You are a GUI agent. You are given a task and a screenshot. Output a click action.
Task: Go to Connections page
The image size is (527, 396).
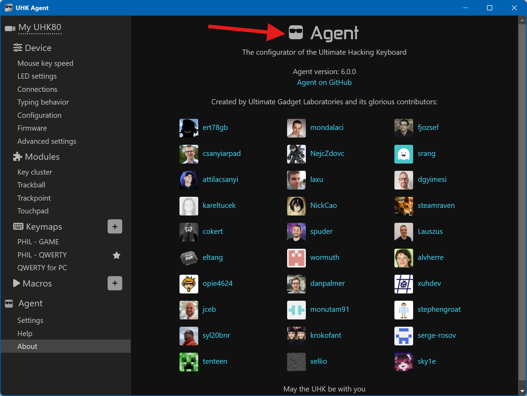[x=37, y=89]
